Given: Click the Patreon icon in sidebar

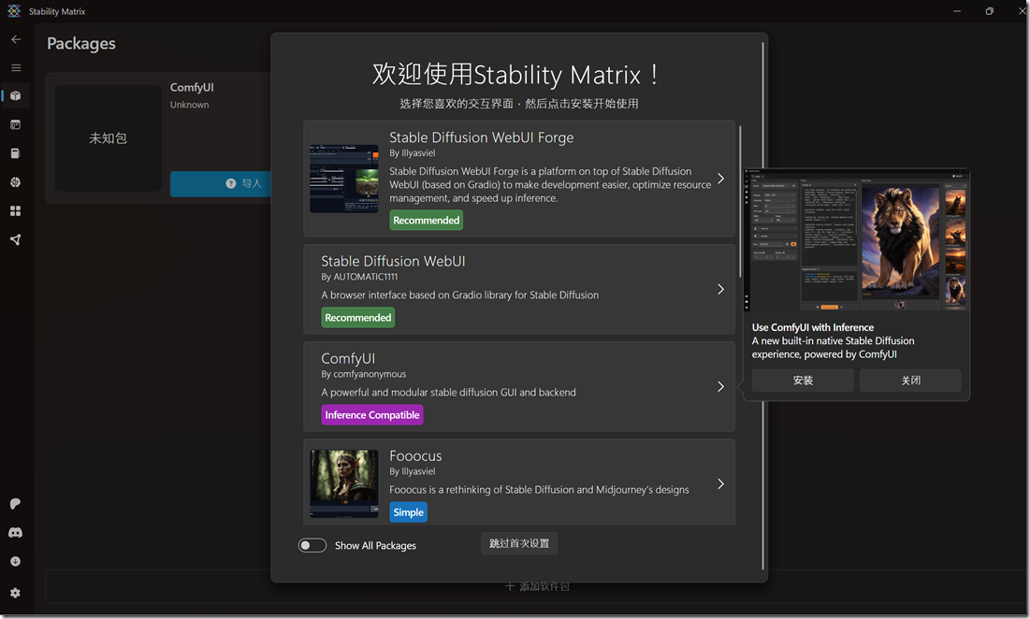Looking at the screenshot, I should pyautogui.click(x=16, y=503).
